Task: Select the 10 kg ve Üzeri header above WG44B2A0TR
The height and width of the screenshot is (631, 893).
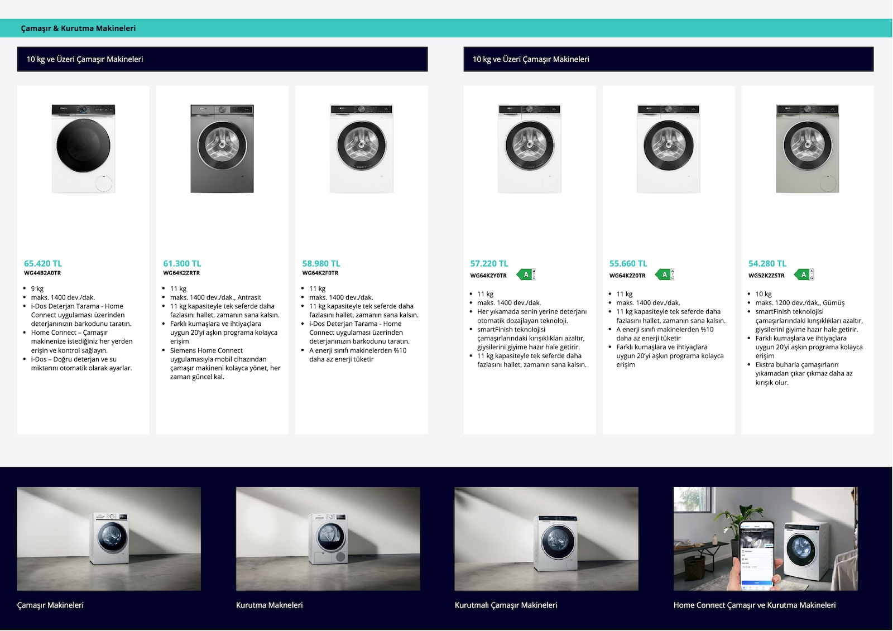Action: pyautogui.click(x=222, y=59)
